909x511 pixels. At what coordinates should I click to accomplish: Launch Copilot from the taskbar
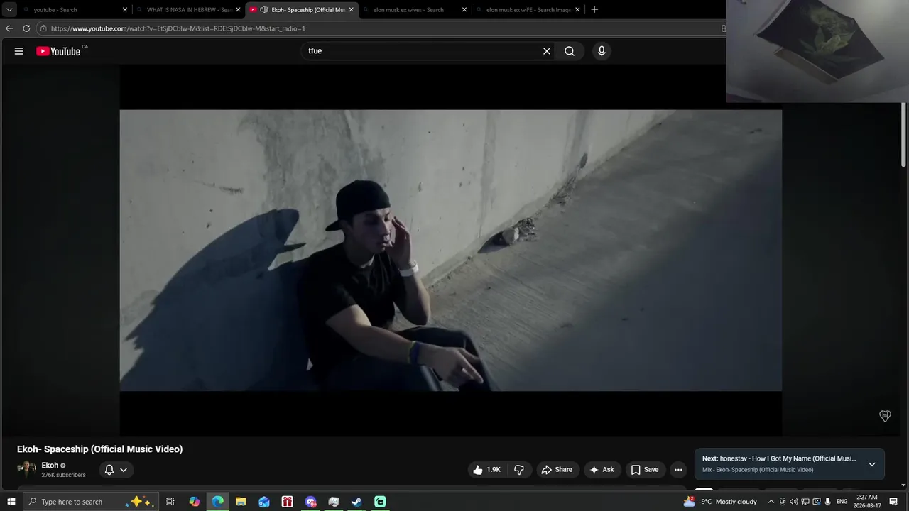point(195,502)
